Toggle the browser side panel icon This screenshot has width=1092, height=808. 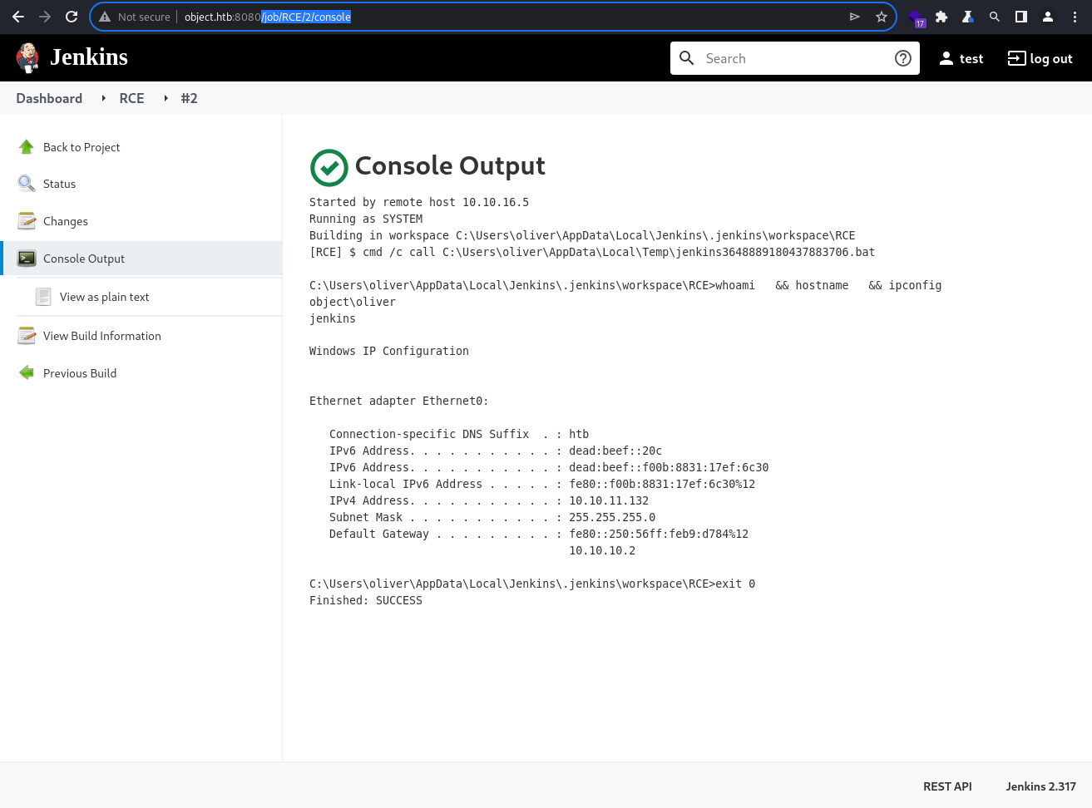tap(1021, 17)
